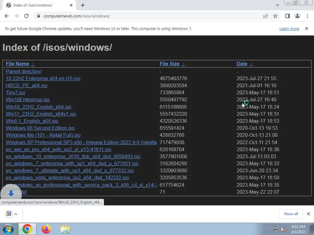Image resolution: width=314 pixels, height=235 pixels.
Task: Expand the download item options chevron
Action: (16, 214)
